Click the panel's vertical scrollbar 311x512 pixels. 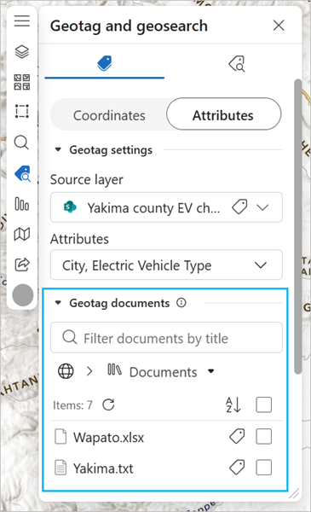coord(297,227)
